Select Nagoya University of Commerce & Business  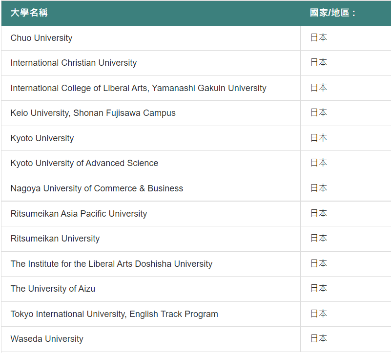pyautogui.click(x=97, y=188)
